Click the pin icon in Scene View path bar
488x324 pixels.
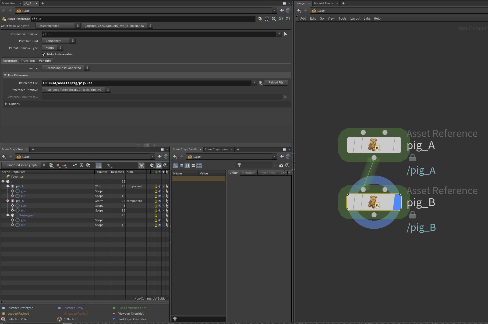click(282, 10)
